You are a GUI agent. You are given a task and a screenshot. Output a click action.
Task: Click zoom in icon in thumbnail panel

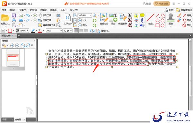click(12, 45)
